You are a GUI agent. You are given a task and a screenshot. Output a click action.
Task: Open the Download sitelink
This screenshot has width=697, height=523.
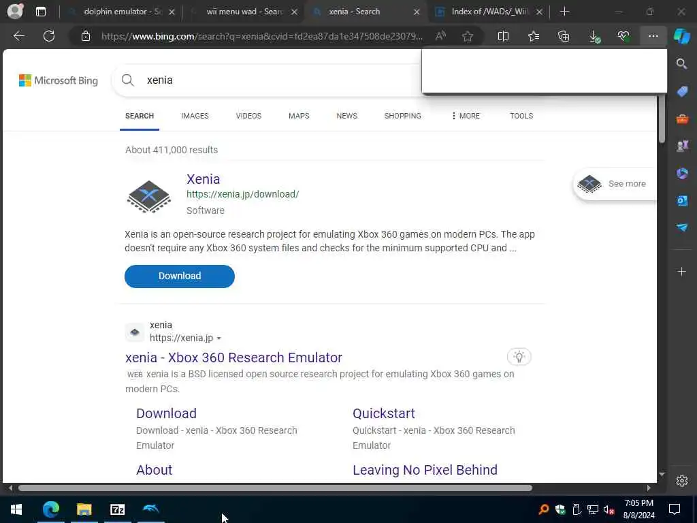pos(166,413)
